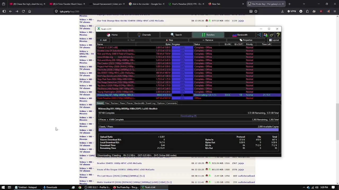
Task: Open the Layout options button
Action: pyautogui.click(x=274, y=40)
